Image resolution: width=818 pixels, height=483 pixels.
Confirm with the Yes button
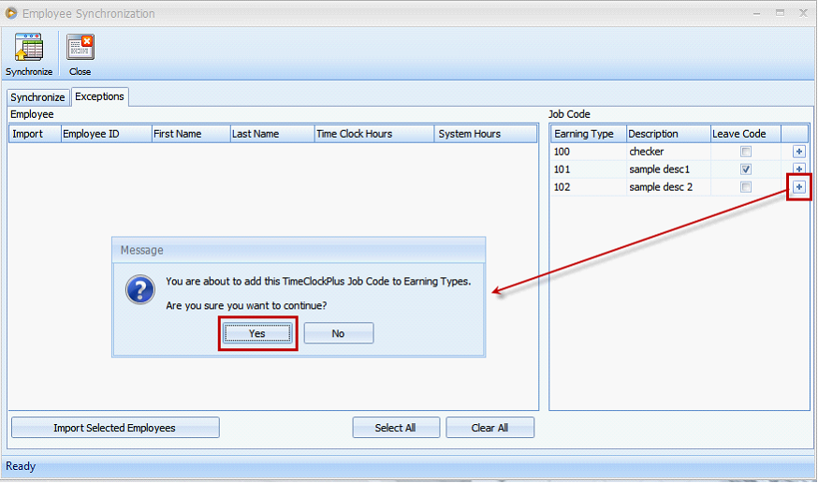[257, 333]
